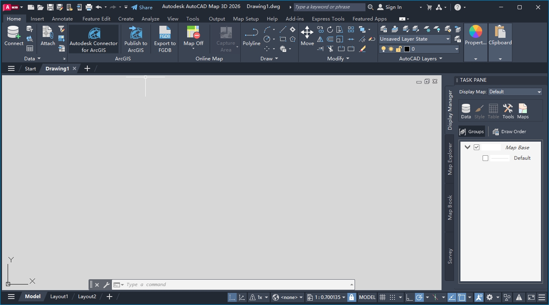Click the command line input field
Screen dimensions: 549x305
click(x=237, y=285)
